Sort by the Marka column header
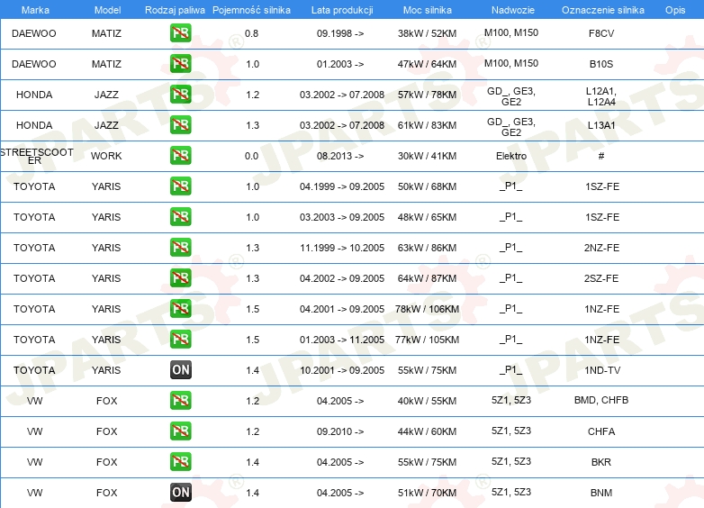Screen dimensions: 704x508 click(x=35, y=10)
